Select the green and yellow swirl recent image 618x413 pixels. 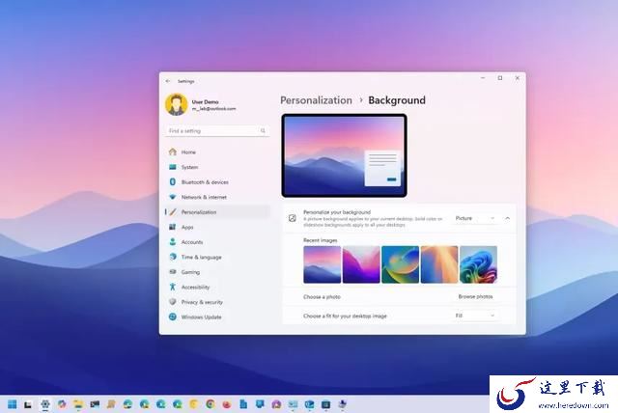coord(400,264)
